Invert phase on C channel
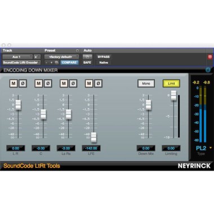214x214 pixels. coord(48,83)
